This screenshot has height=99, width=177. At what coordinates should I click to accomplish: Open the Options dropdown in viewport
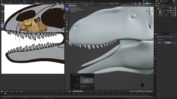pos(150,5)
